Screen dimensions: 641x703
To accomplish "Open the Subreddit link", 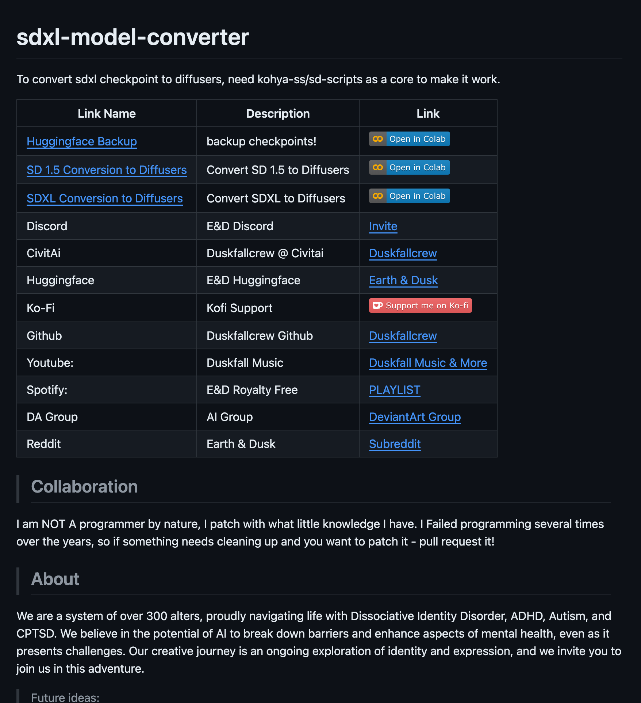I will click(395, 444).
